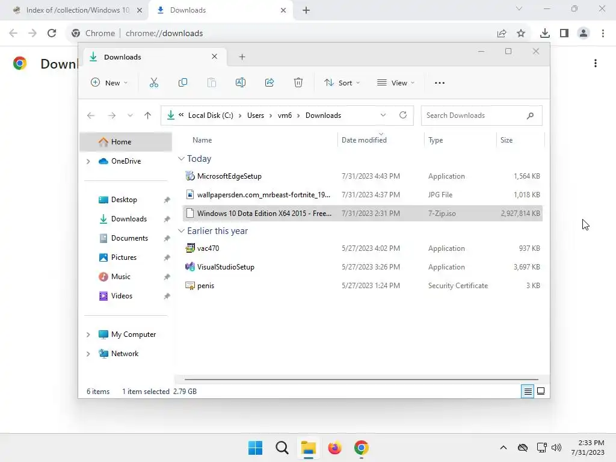
Task: Open the Chrome profile avatar
Action: click(x=584, y=34)
